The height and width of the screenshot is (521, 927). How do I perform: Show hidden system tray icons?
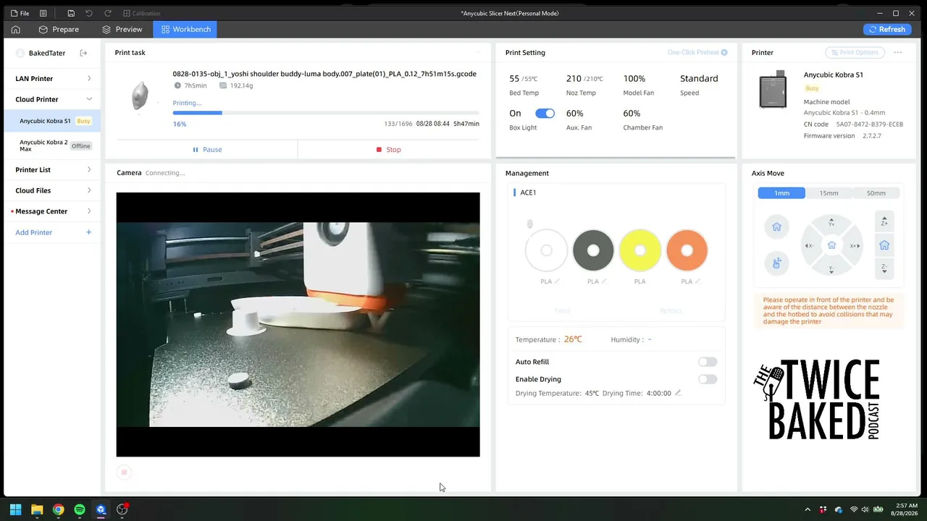808,509
